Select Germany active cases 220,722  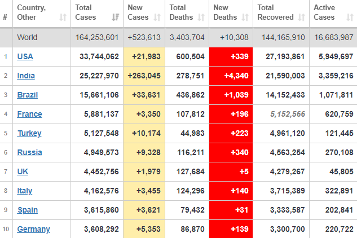tap(340, 229)
